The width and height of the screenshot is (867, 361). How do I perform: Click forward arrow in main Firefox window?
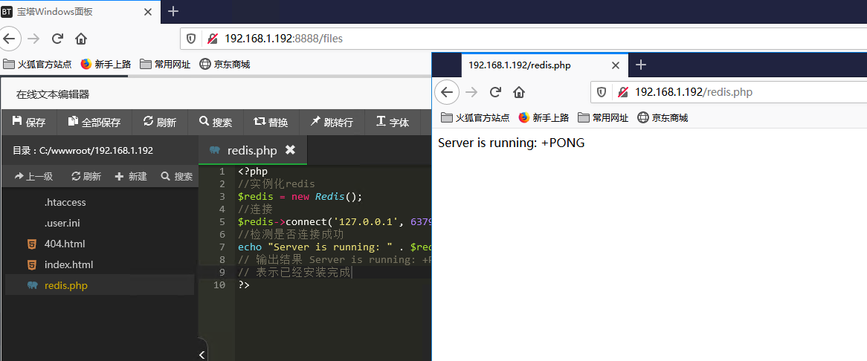point(33,39)
